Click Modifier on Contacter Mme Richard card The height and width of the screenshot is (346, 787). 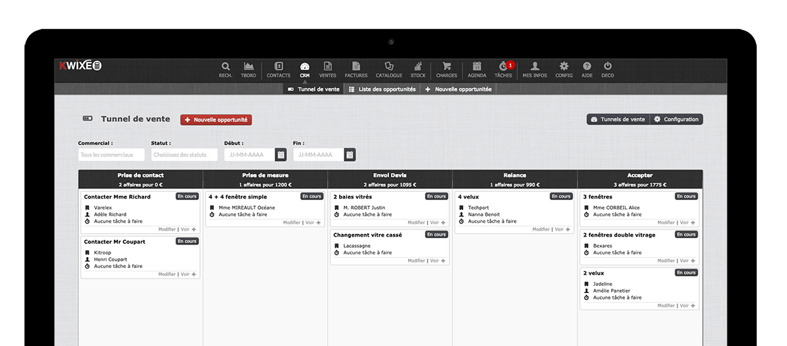(167, 229)
